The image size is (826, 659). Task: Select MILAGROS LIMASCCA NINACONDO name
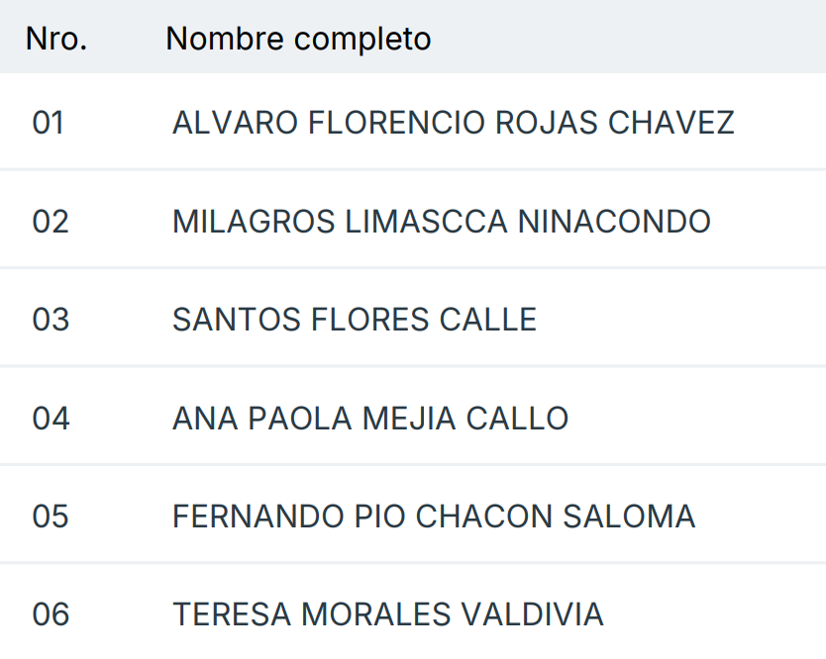[441, 221]
